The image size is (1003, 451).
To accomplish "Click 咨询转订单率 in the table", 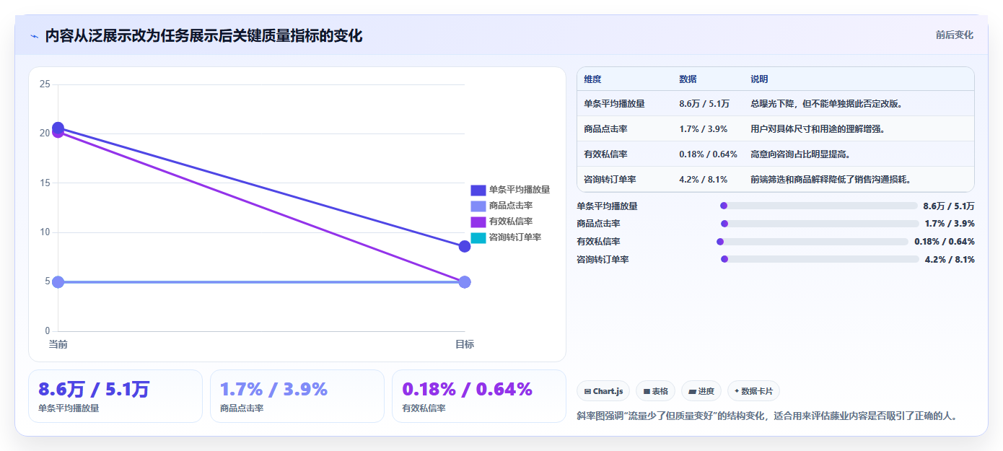I will coord(610,179).
